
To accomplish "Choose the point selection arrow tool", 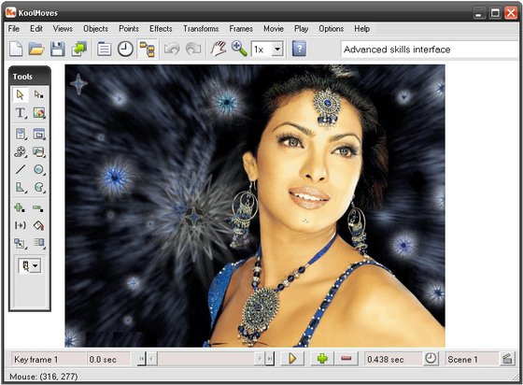I will point(38,95).
